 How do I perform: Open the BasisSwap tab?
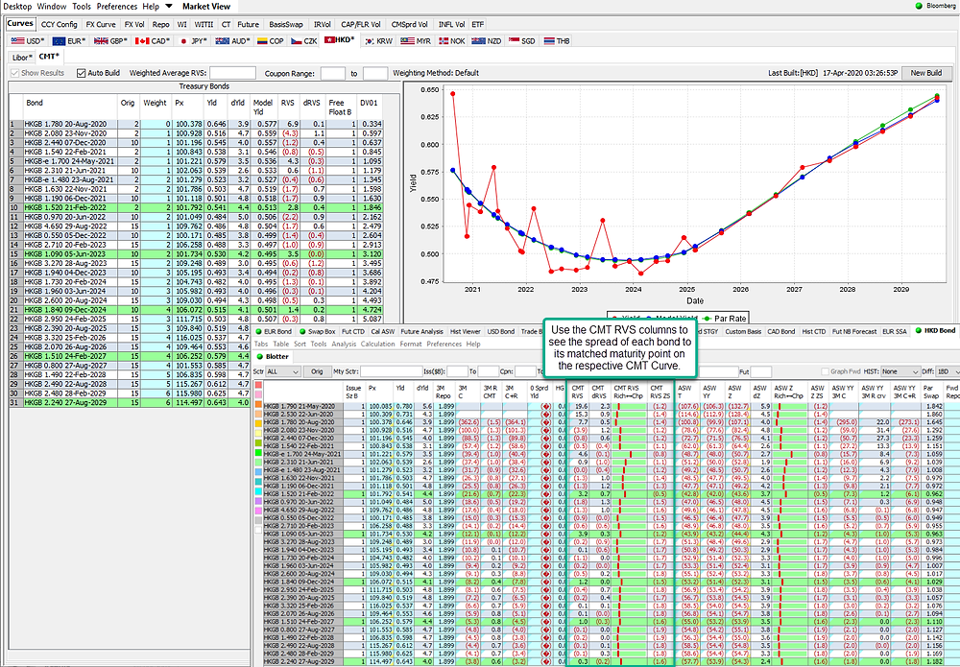286,25
